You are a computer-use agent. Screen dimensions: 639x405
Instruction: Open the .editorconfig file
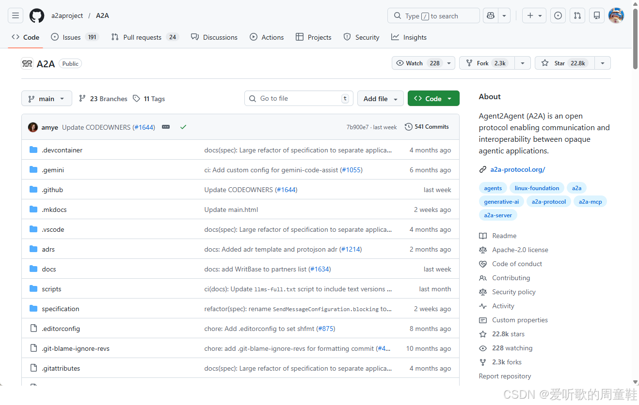[61, 329]
